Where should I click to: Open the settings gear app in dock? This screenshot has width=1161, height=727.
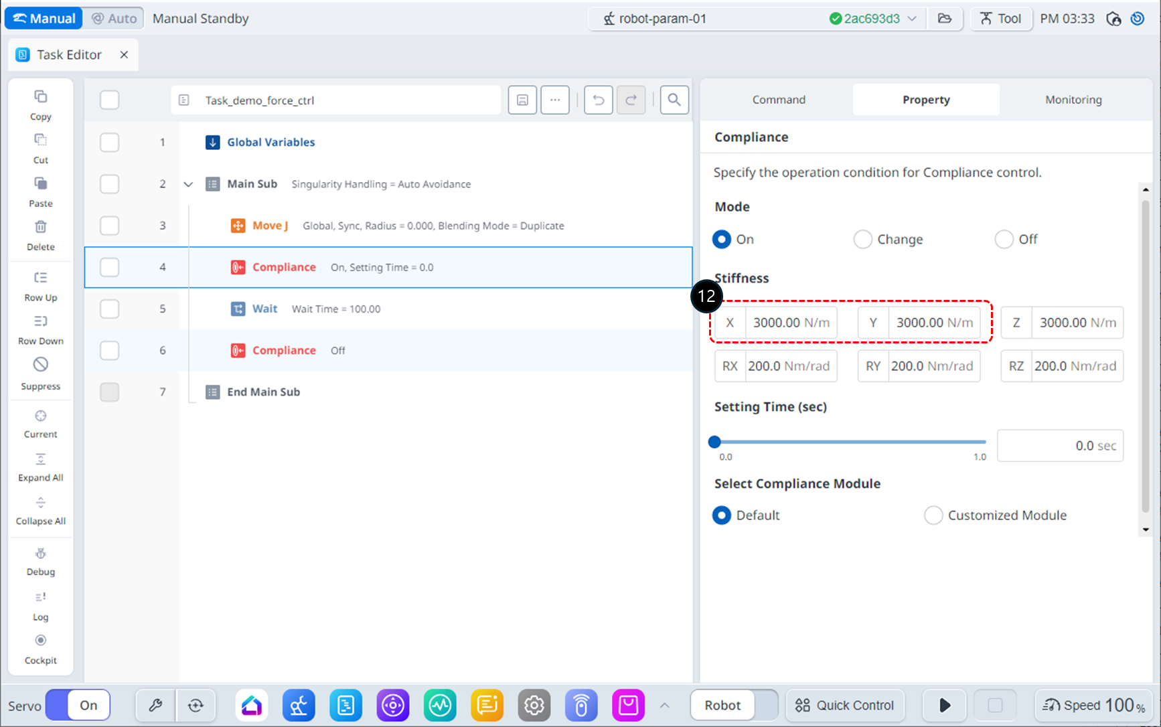click(534, 705)
